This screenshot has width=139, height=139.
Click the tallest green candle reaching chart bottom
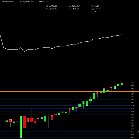(21, 127)
